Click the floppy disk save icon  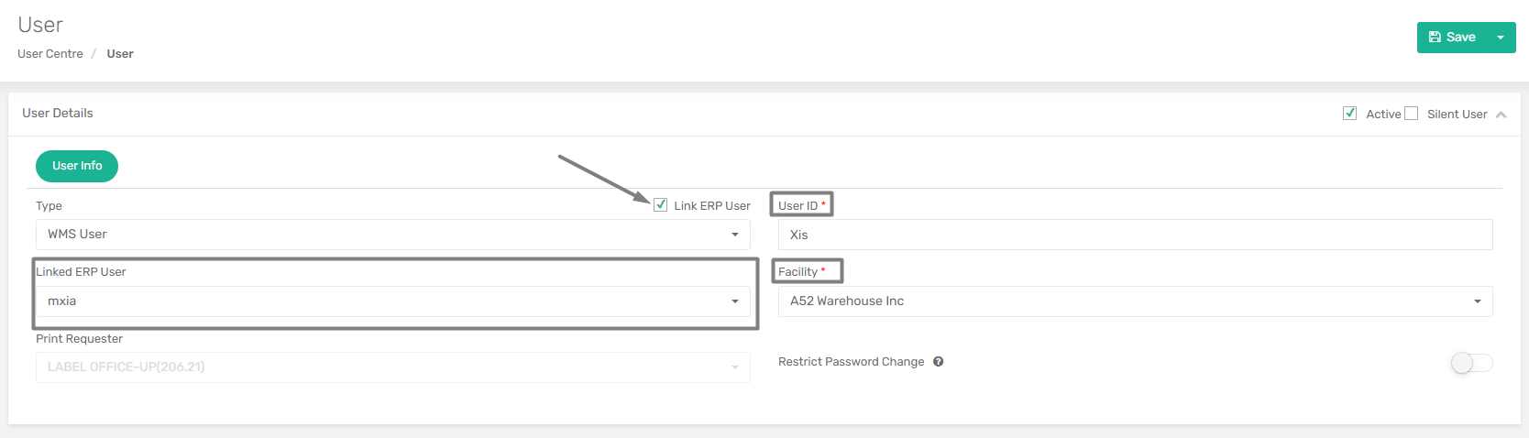pyautogui.click(x=1435, y=38)
